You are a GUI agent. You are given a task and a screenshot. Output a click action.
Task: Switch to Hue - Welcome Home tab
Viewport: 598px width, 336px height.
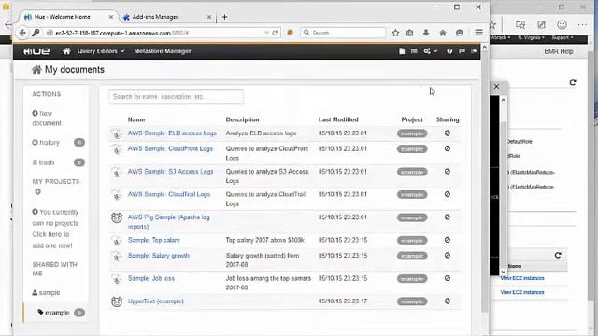68,17
